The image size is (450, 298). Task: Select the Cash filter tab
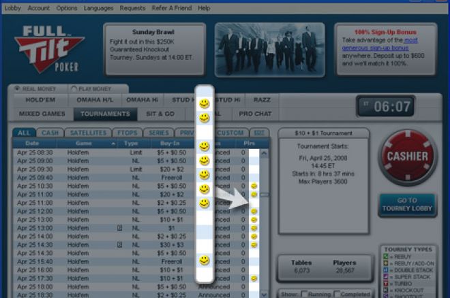(50, 133)
